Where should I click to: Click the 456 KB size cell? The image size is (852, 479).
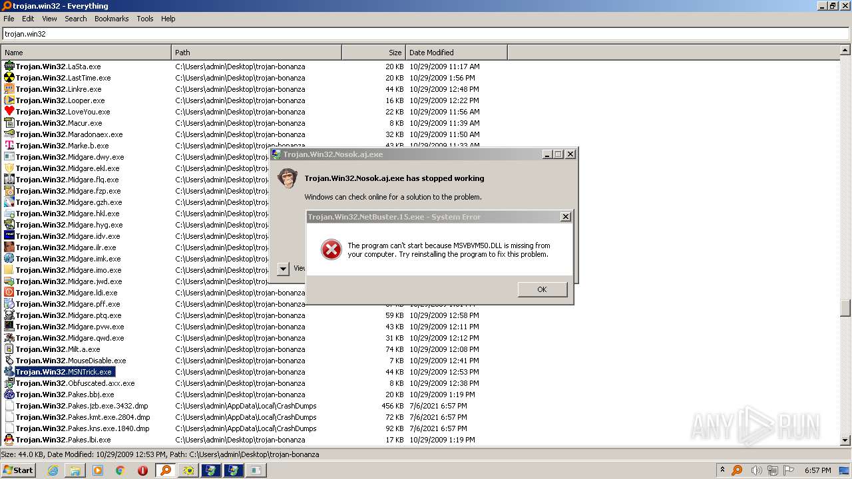tap(392, 406)
